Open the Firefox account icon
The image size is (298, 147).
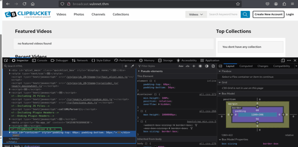point(276,4)
